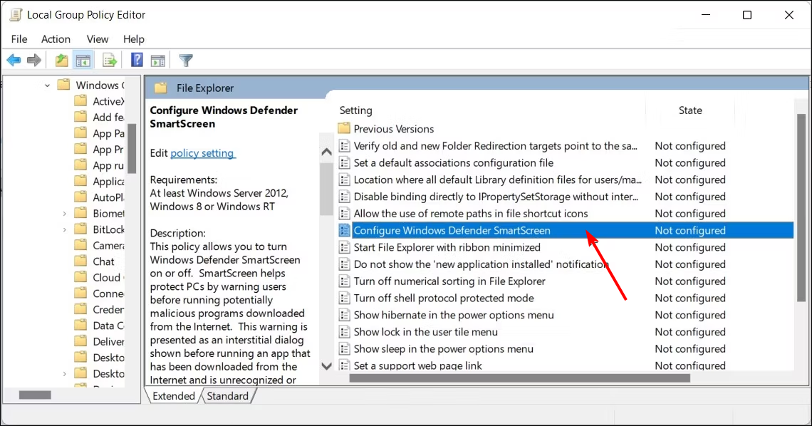Click the settings list horizontal scrollbar
The image size is (812, 426).
point(520,378)
